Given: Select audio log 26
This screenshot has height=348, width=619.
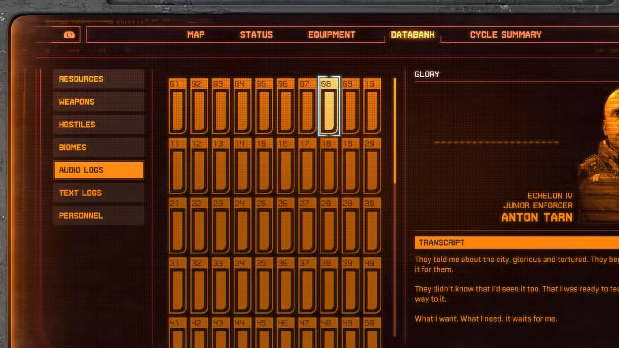Looking at the screenshot, I should (286, 226).
